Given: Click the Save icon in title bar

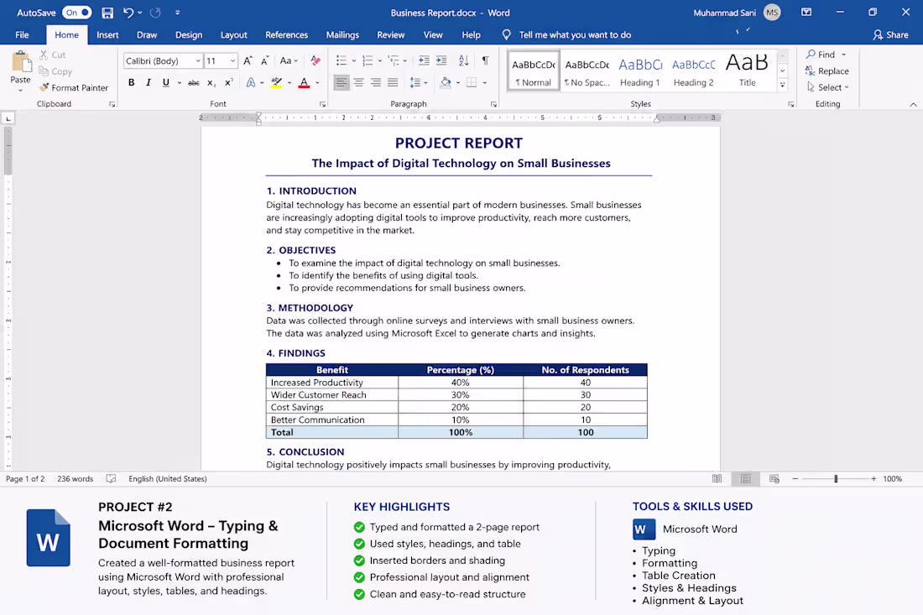Looking at the screenshot, I should point(107,13).
